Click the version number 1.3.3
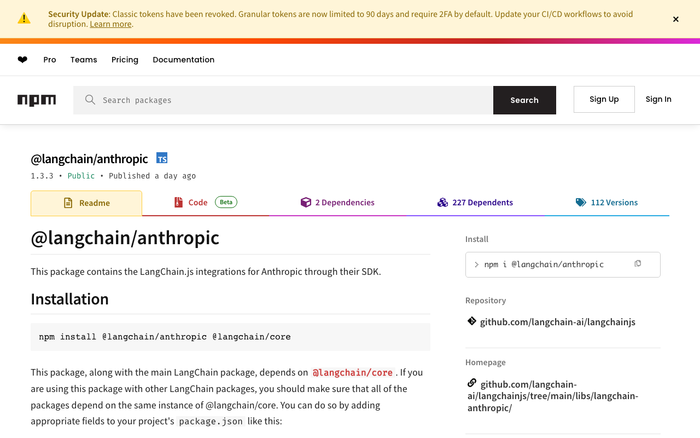 (42, 176)
